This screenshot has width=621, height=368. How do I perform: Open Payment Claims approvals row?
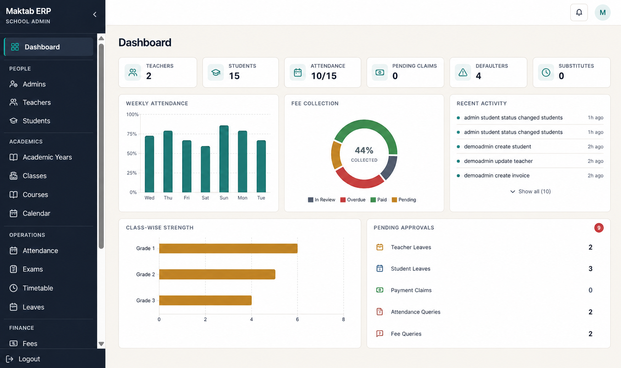point(488,290)
